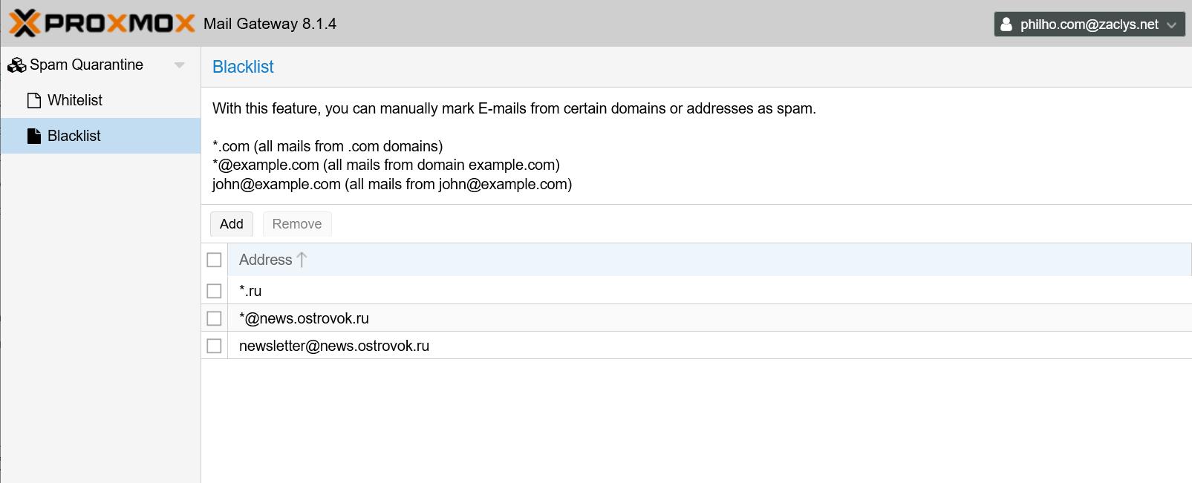Click the Proxmox logo
Image resolution: width=1192 pixels, height=483 pixels.
coord(102,24)
